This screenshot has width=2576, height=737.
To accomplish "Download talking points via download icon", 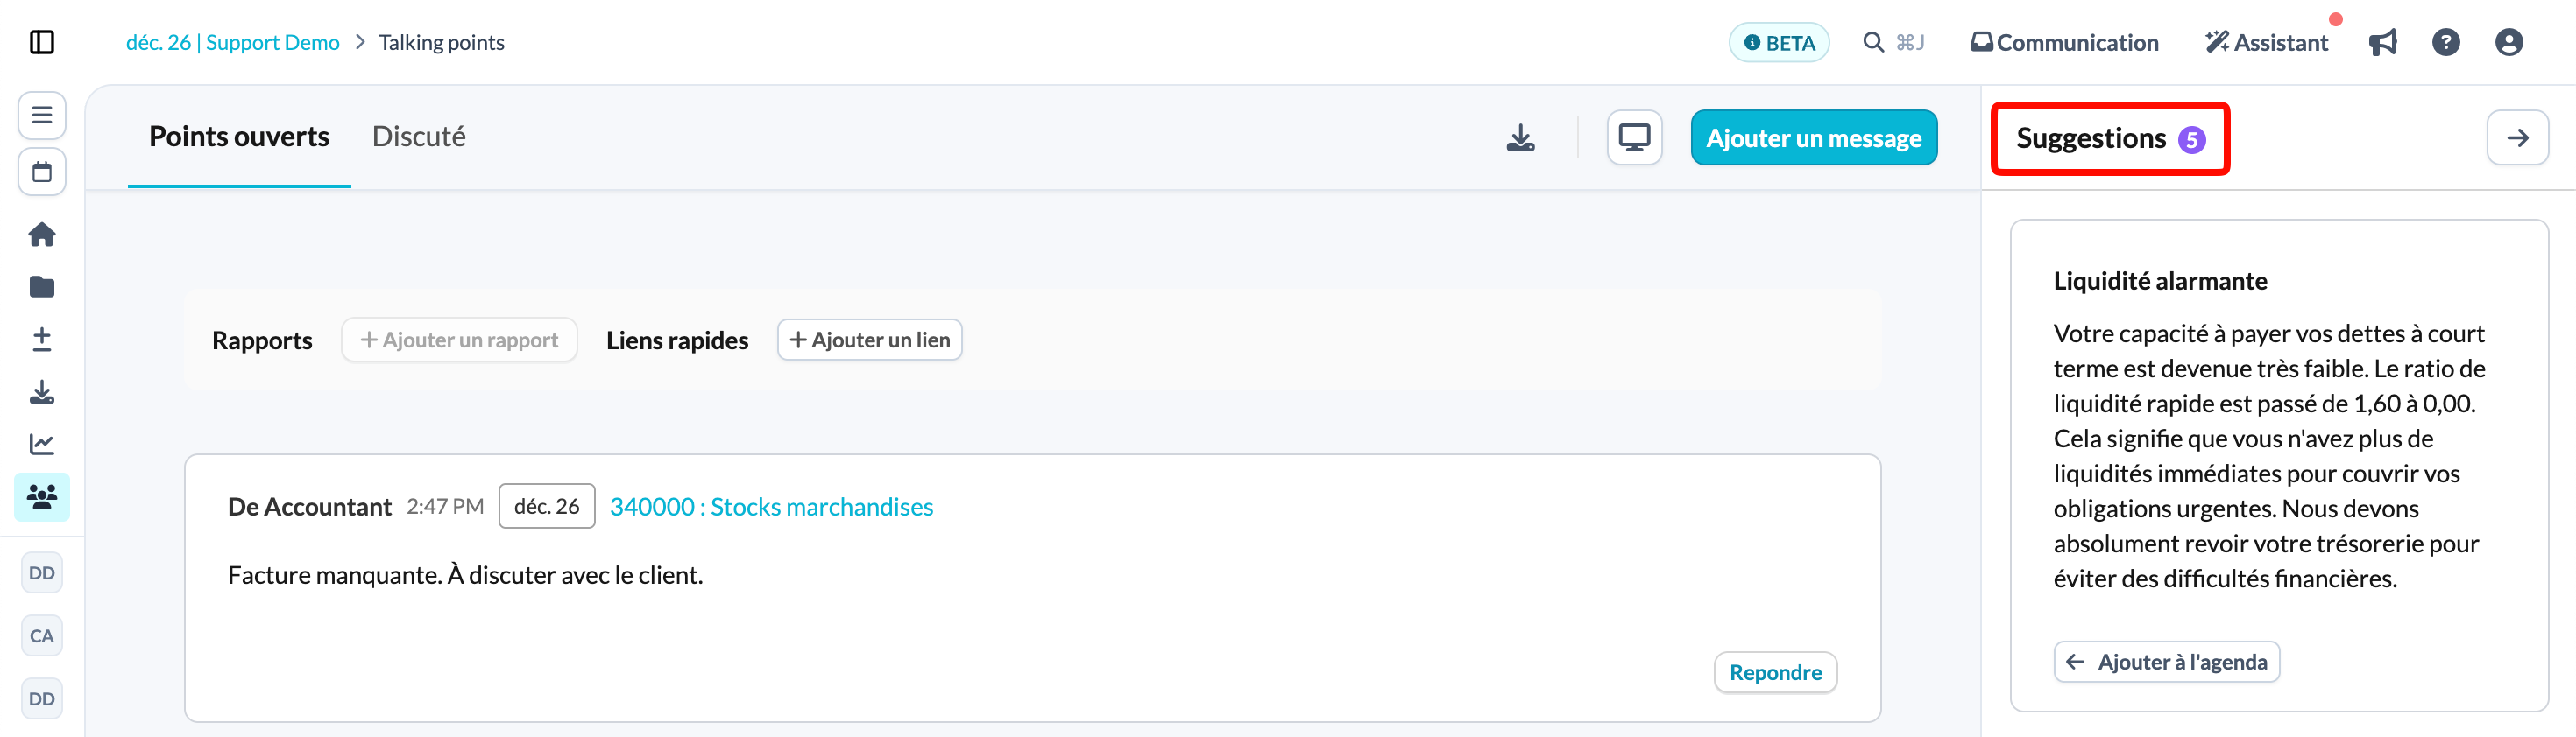I will [1520, 137].
